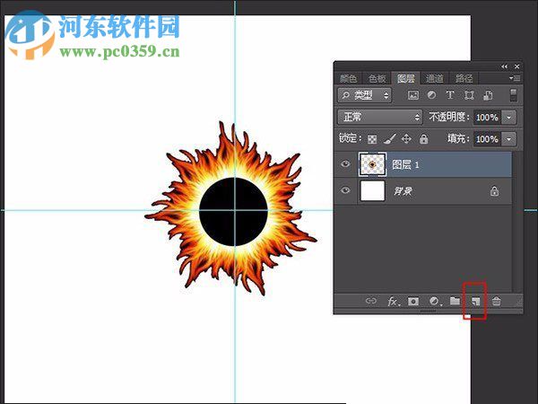Filter layers by pixel layer icon

click(413, 95)
